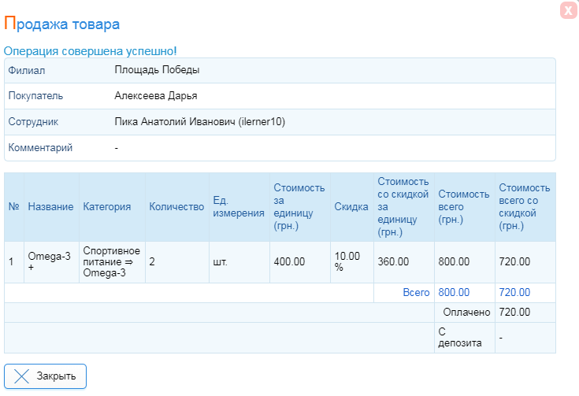This screenshot has width=579, height=396.
Task: Click the Скидка column header
Action: tap(351, 207)
